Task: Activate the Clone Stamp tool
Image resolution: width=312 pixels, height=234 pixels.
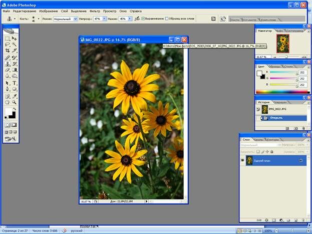Action: 8,64
